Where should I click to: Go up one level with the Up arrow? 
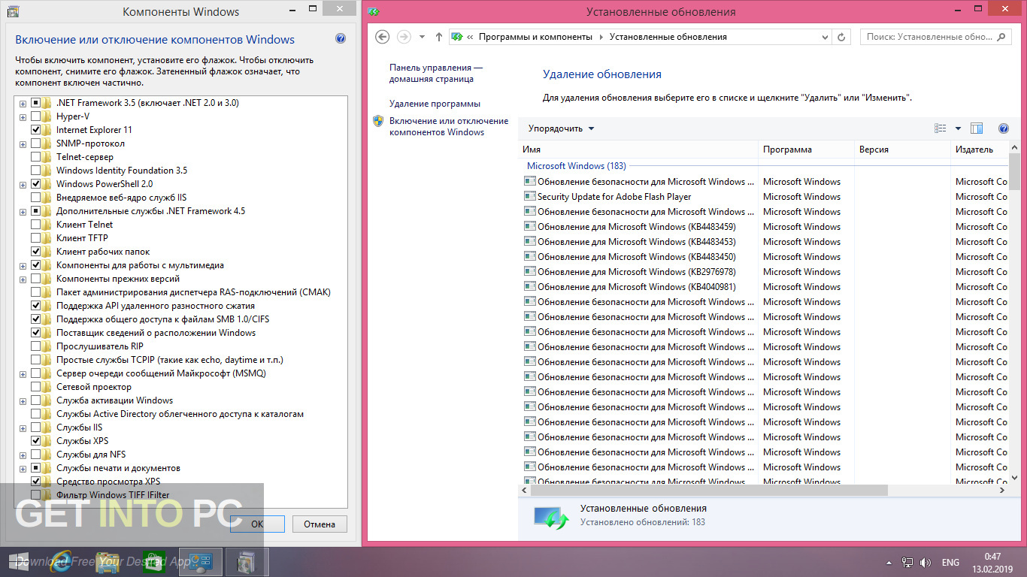coord(439,36)
